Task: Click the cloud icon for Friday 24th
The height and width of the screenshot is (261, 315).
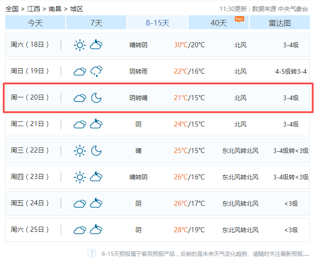Action: click(80, 204)
